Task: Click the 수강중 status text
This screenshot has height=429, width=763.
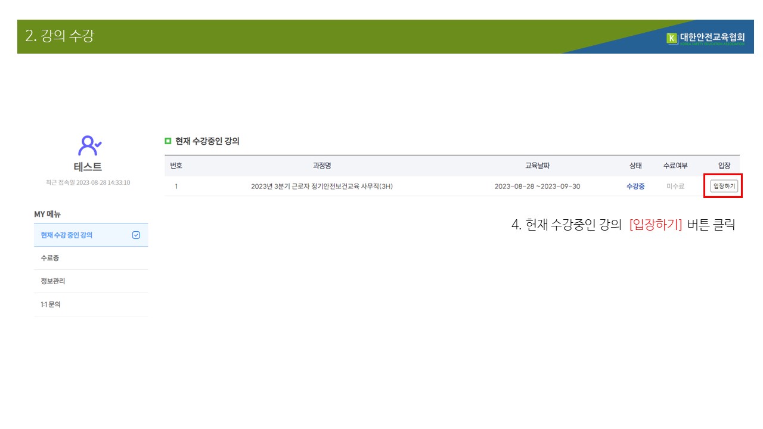Action: (635, 186)
